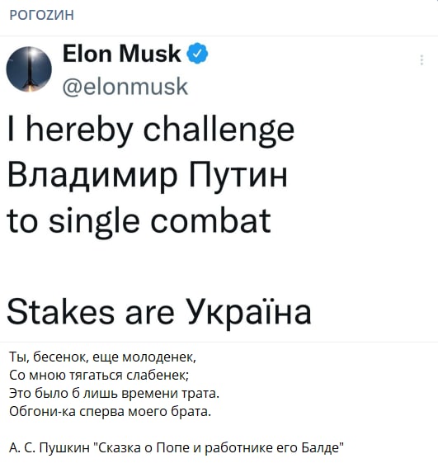Click line 'Это было б лишь времени трата.'
Screen dimensions: 438x468
(115, 393)
